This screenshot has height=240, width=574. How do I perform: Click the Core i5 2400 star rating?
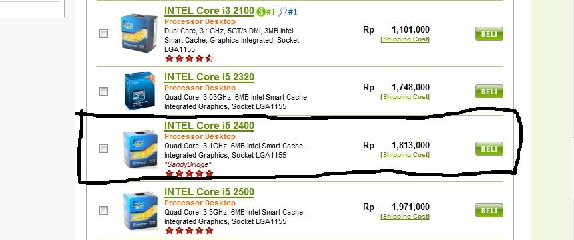point(189,173)
